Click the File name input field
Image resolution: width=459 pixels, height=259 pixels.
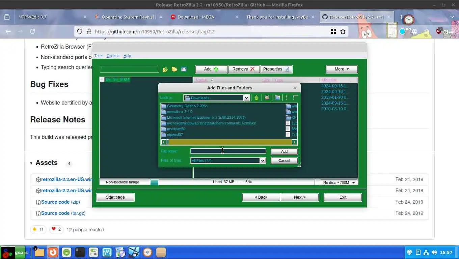pos(228,151)
